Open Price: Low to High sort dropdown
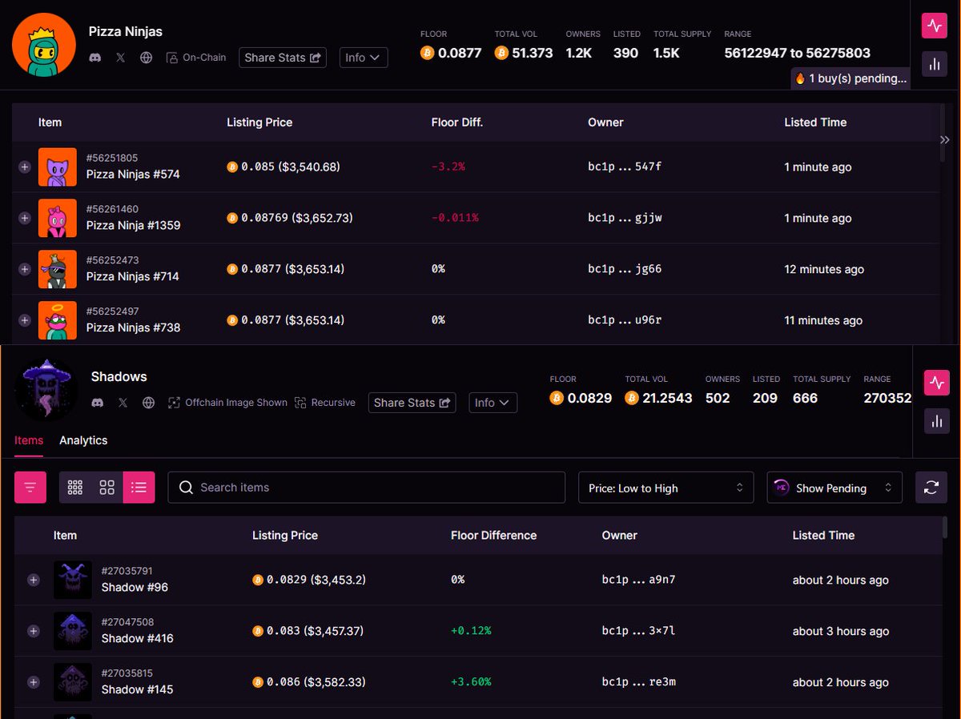Screen dimensions: 961x719 [x=666, y=488]
